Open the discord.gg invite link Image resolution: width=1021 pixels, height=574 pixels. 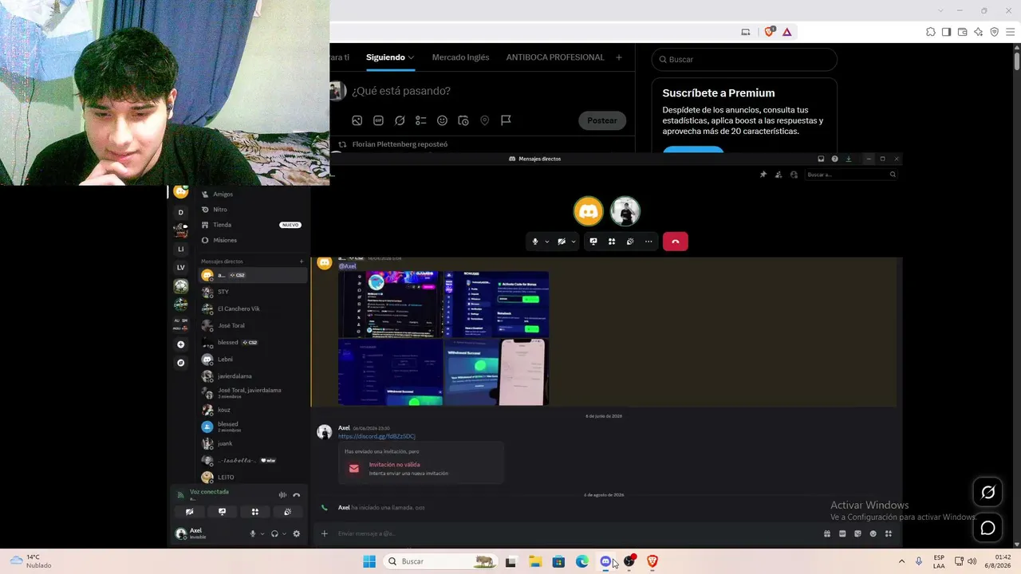click(x=376, y=437)
